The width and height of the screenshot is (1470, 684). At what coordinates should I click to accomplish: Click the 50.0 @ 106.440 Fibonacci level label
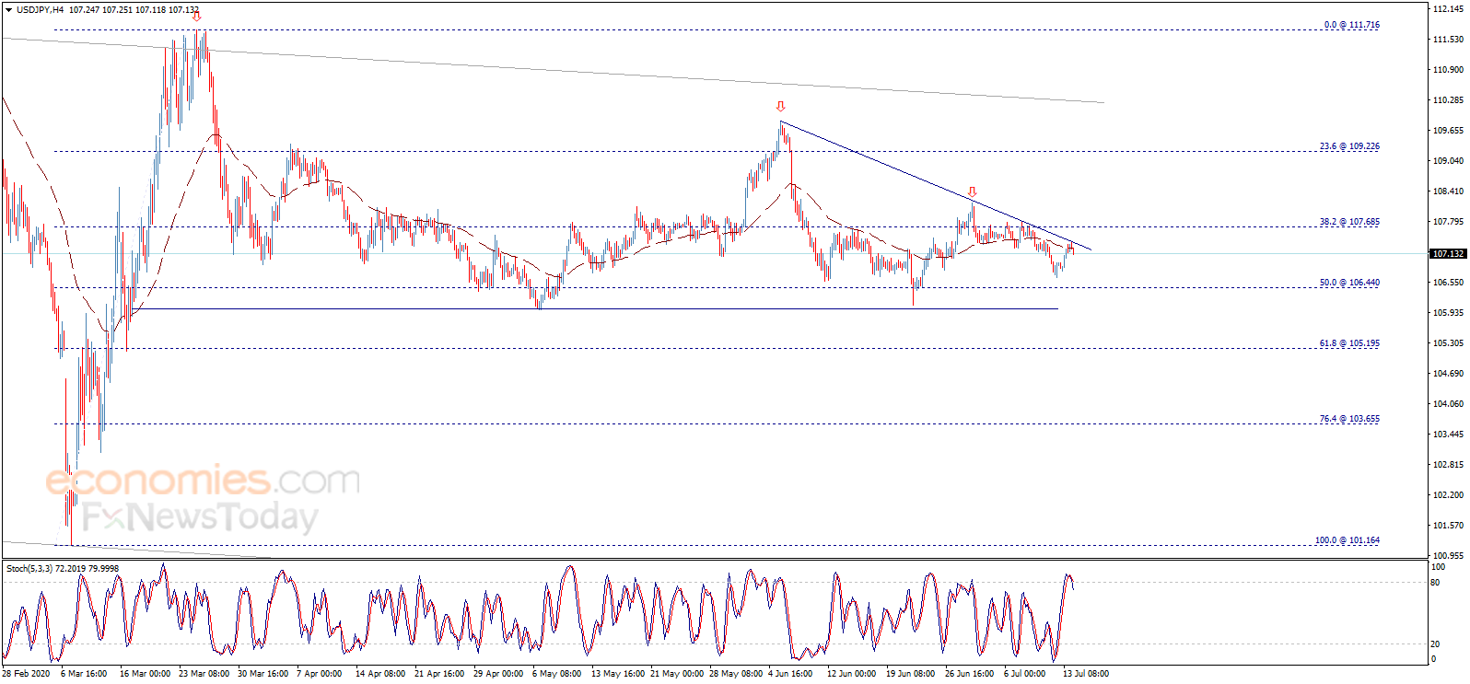pos(1349,283)
